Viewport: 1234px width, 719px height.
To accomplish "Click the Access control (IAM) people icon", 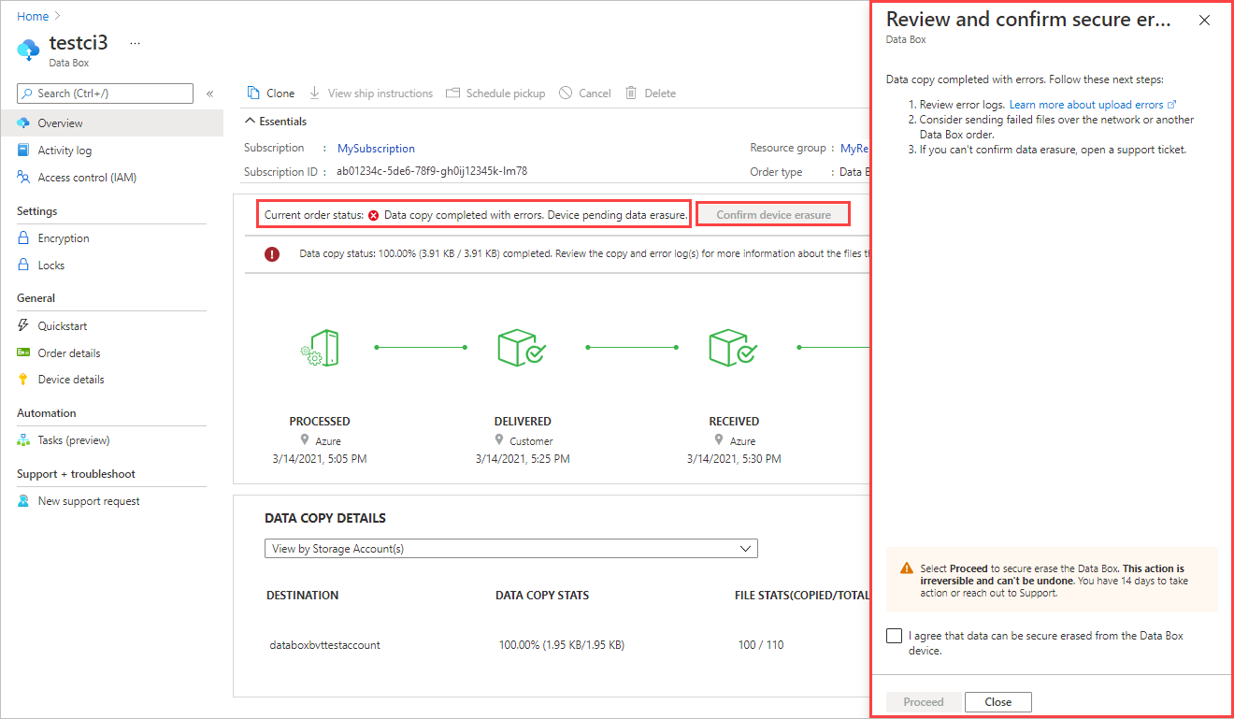I will pyautogui.click(x=23, y=178).
